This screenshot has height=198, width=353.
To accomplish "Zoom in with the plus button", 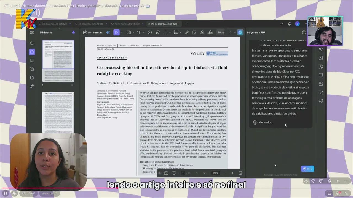I will point(232,173).
